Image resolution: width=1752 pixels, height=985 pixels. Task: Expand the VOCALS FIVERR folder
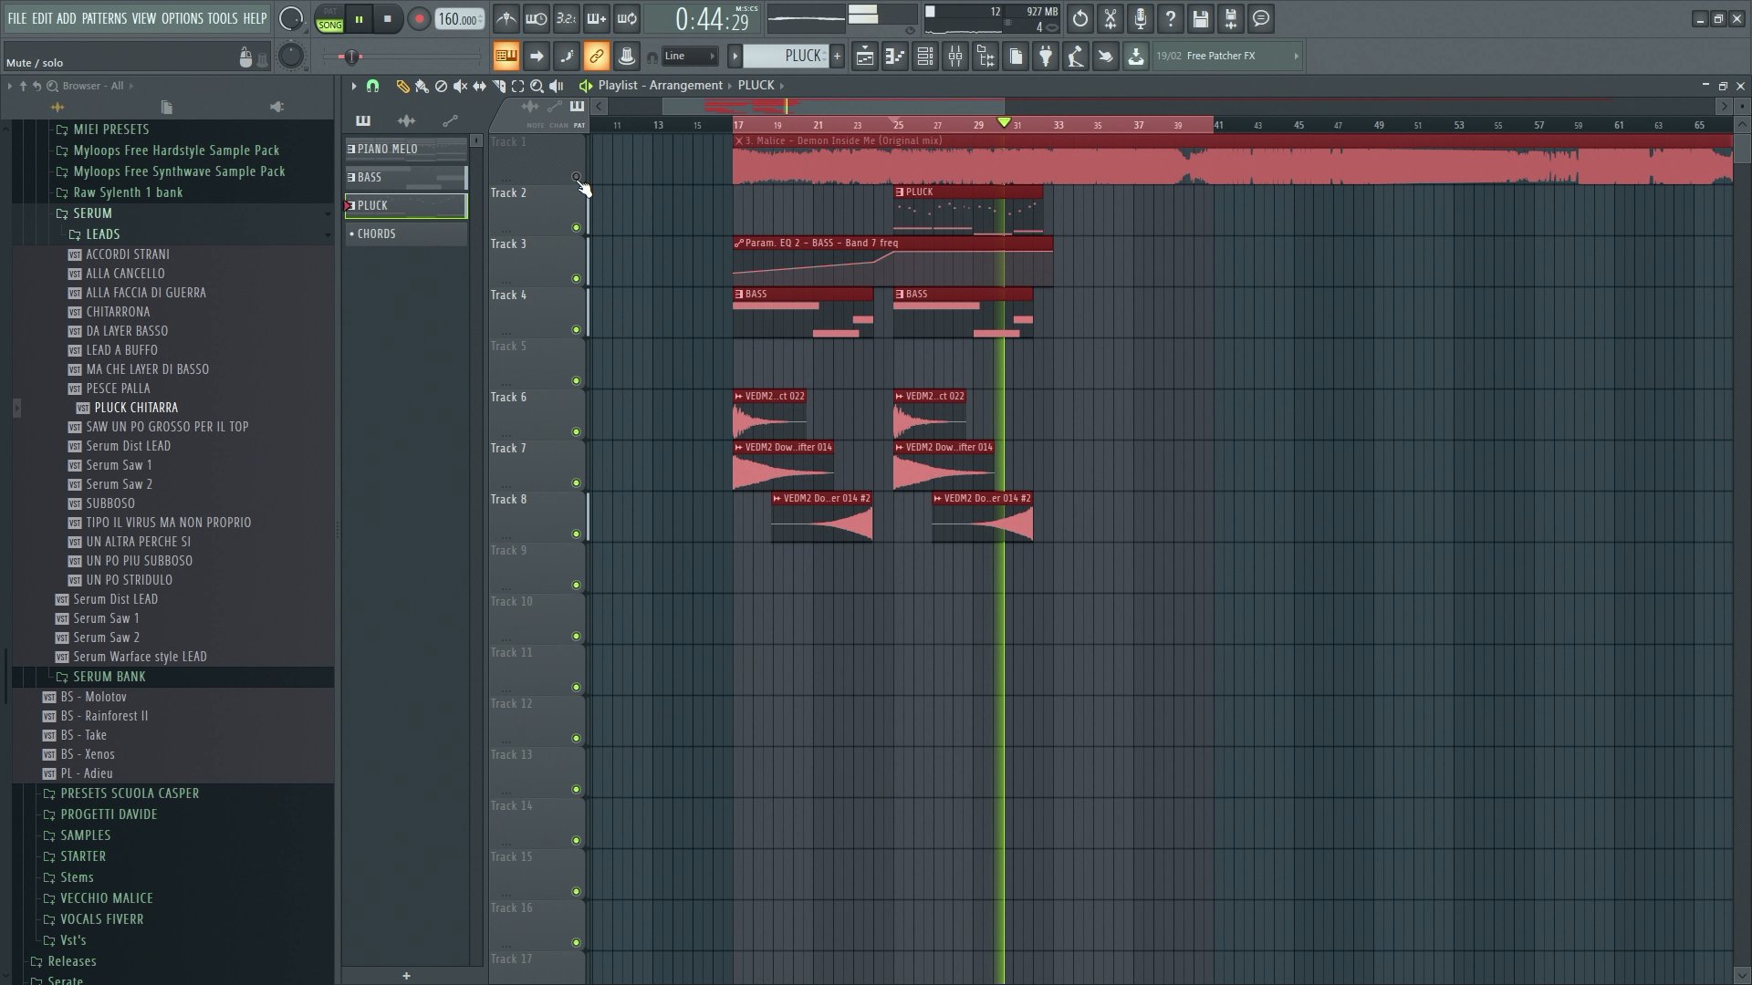[x=101, y=919]
